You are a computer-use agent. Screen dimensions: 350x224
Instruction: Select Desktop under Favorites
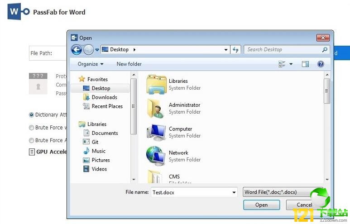click(x=101, y=88)
